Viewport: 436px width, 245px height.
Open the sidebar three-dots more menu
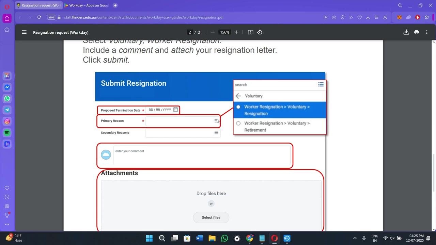click(x=7, y=225)
